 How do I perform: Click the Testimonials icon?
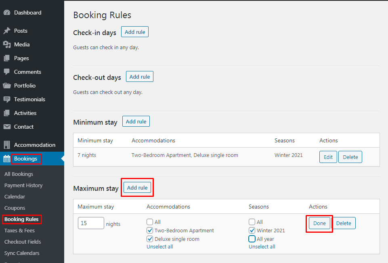pos(7,99)
